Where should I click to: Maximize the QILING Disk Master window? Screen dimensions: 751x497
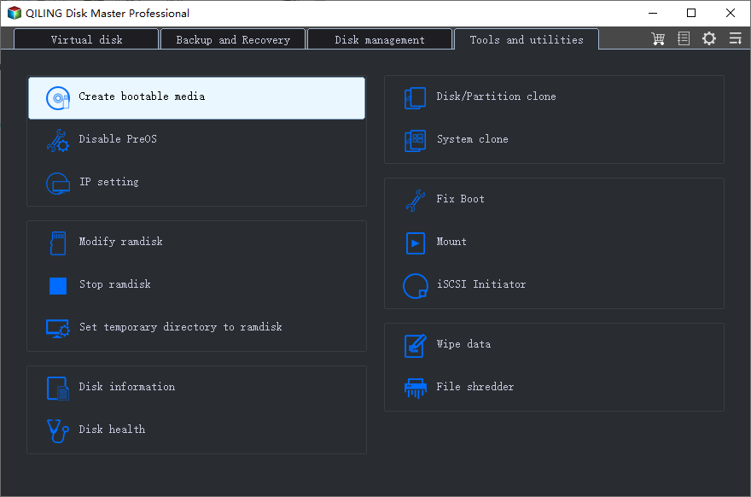pos(691,13)
